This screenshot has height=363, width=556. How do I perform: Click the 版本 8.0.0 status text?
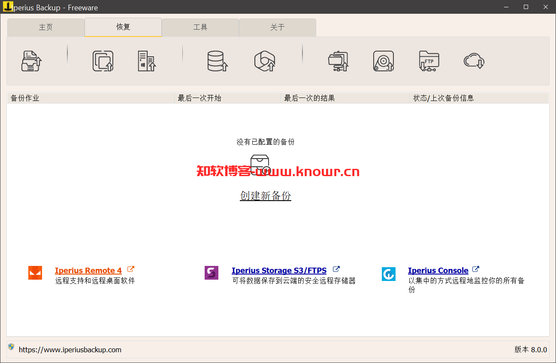click(x=531, y=350)
